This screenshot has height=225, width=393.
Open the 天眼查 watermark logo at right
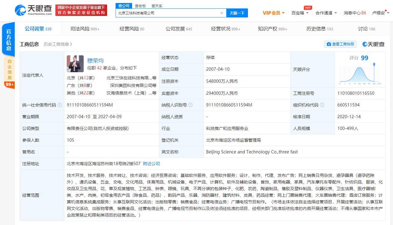(x=373, y=44)
